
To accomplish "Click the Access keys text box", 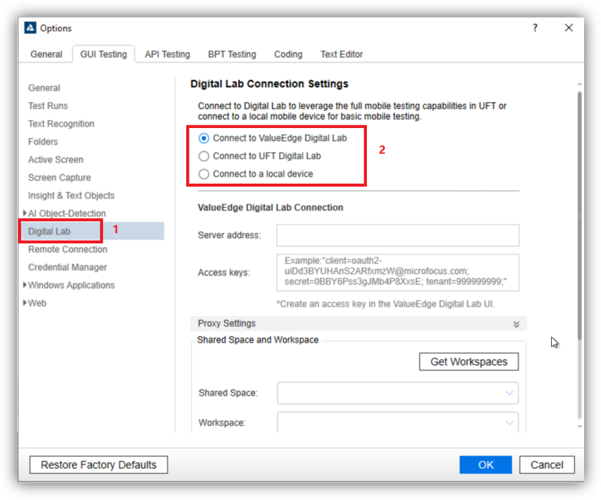I will (x=397, y=272).
